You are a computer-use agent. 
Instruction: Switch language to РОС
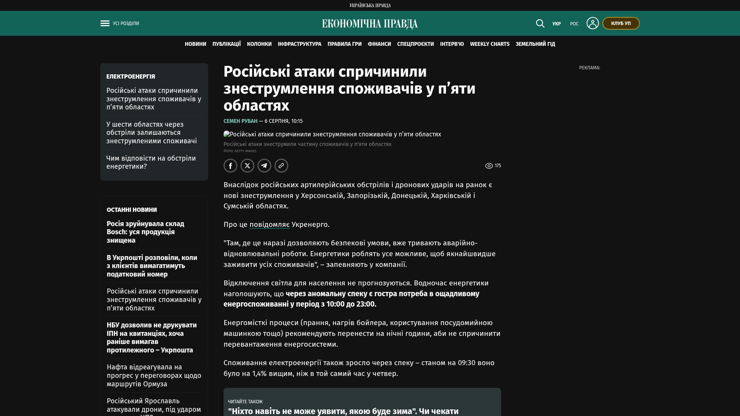click(574, 24)
